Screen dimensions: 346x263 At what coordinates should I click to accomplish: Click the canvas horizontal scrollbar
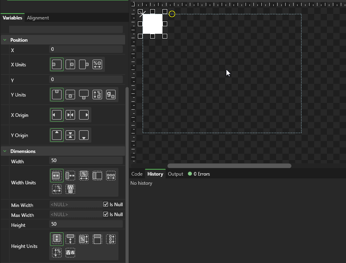tap(229, 166)
